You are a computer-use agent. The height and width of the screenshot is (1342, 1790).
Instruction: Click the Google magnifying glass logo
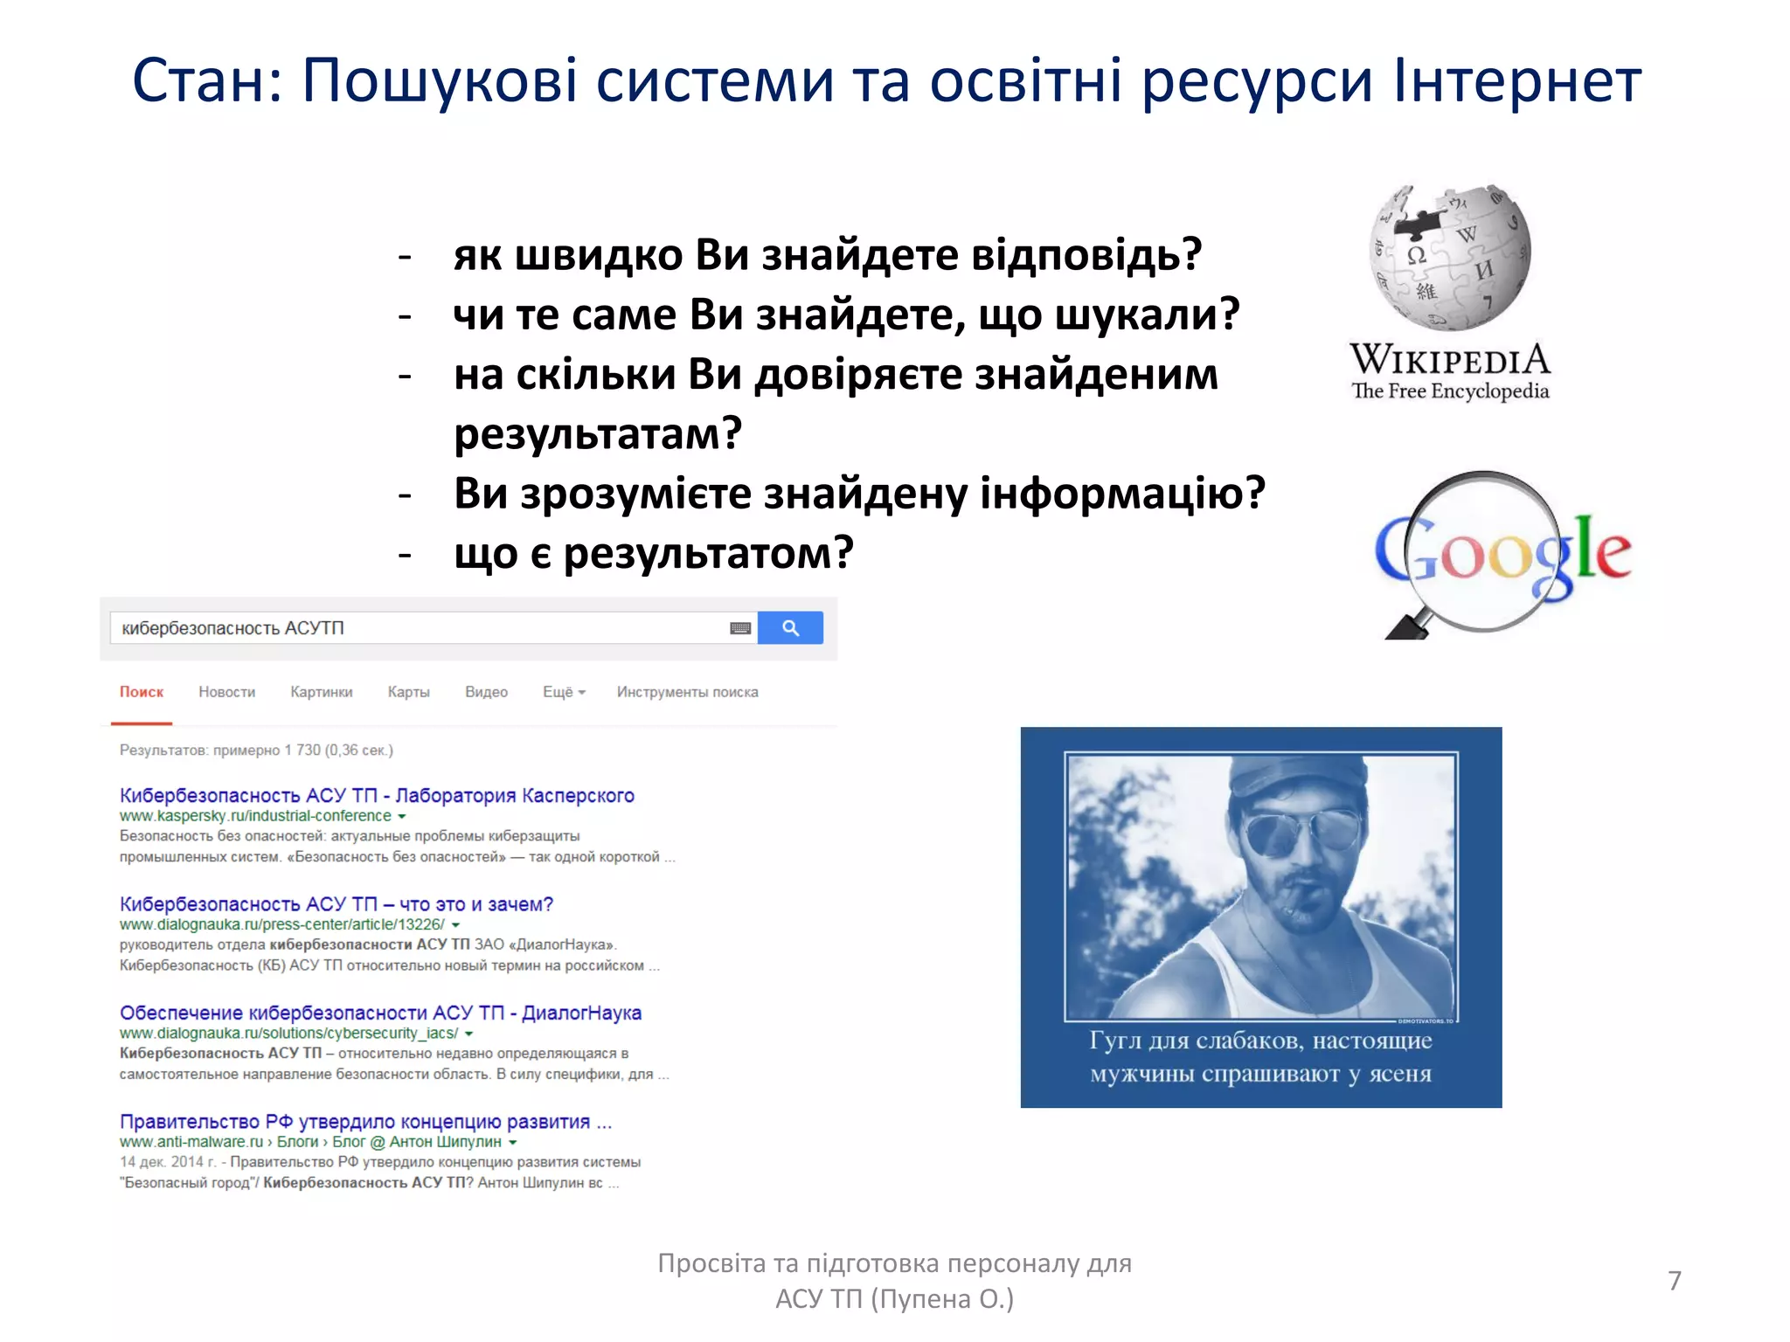point(1502,554)
